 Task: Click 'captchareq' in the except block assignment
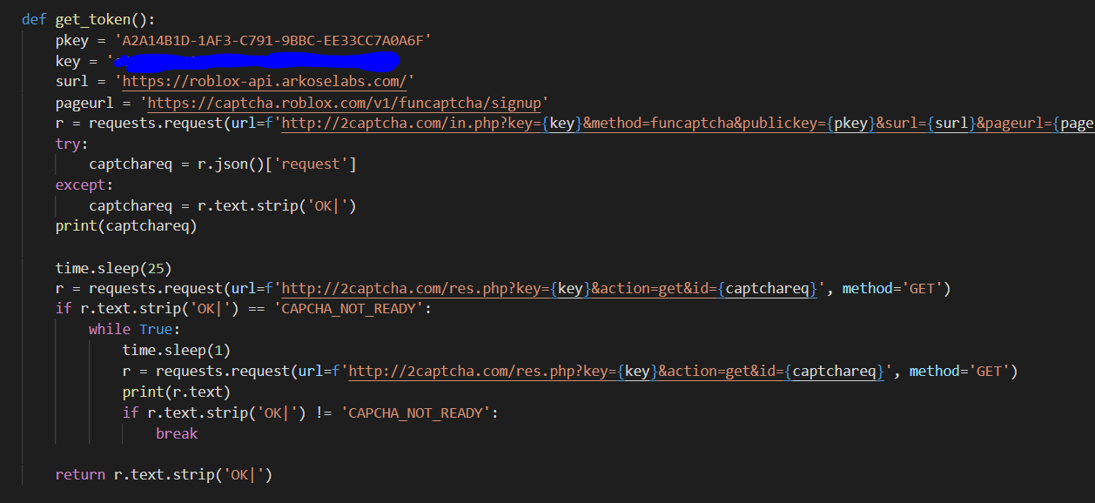tap(131, 206)
